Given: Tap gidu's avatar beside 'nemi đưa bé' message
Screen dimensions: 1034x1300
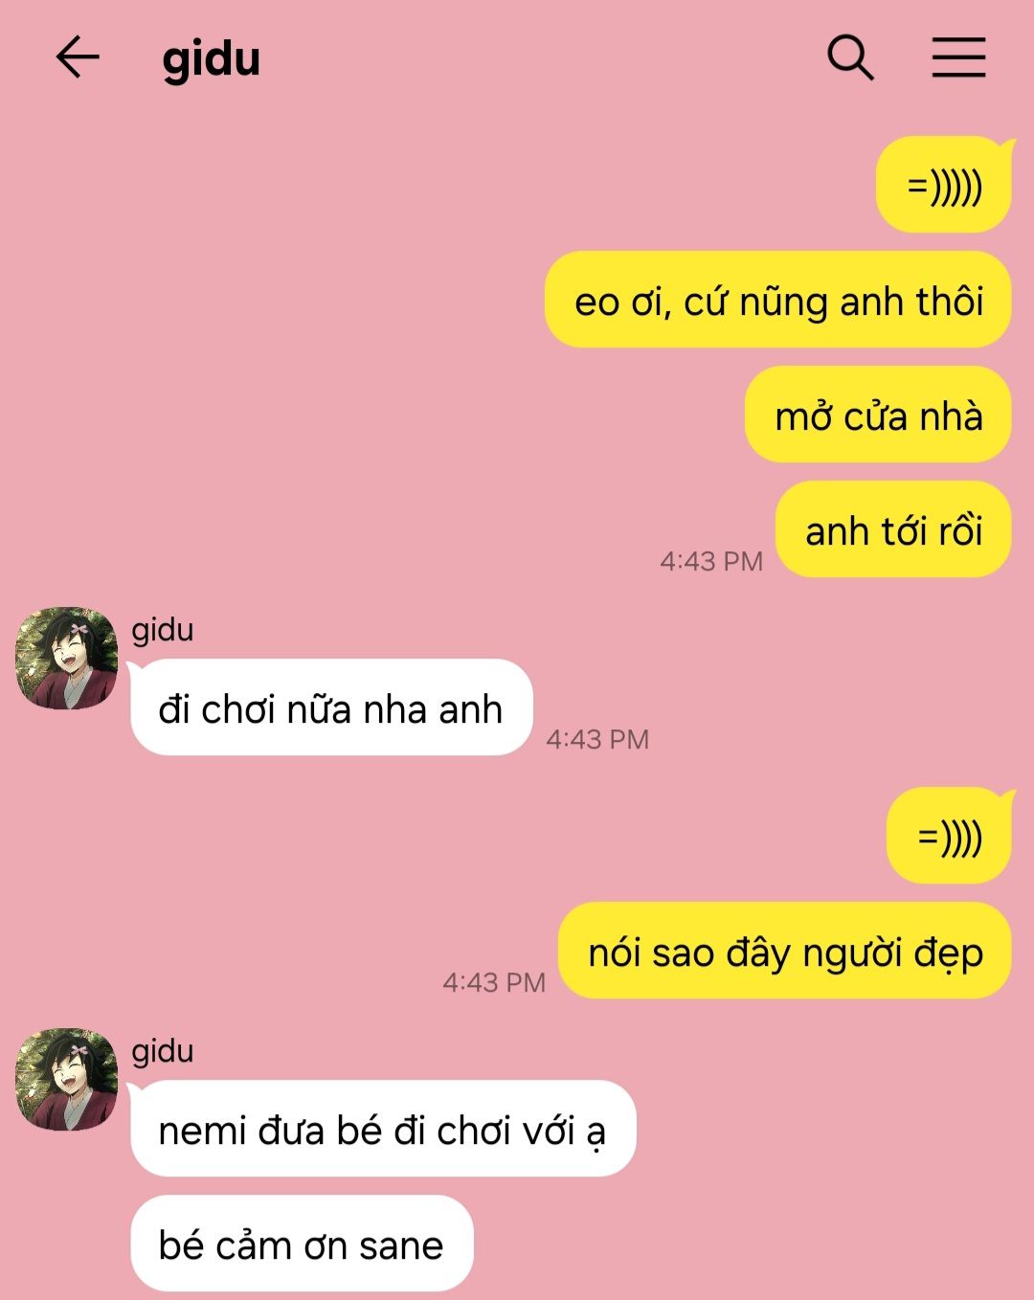Looking at the screenshot, I should click(67, 1079).
